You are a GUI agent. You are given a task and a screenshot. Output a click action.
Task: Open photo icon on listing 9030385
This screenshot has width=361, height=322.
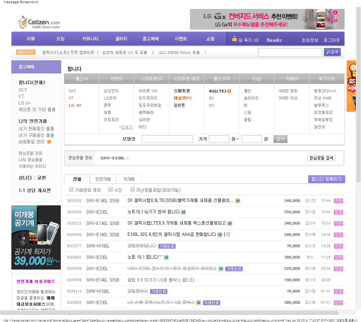click(183, 212)
